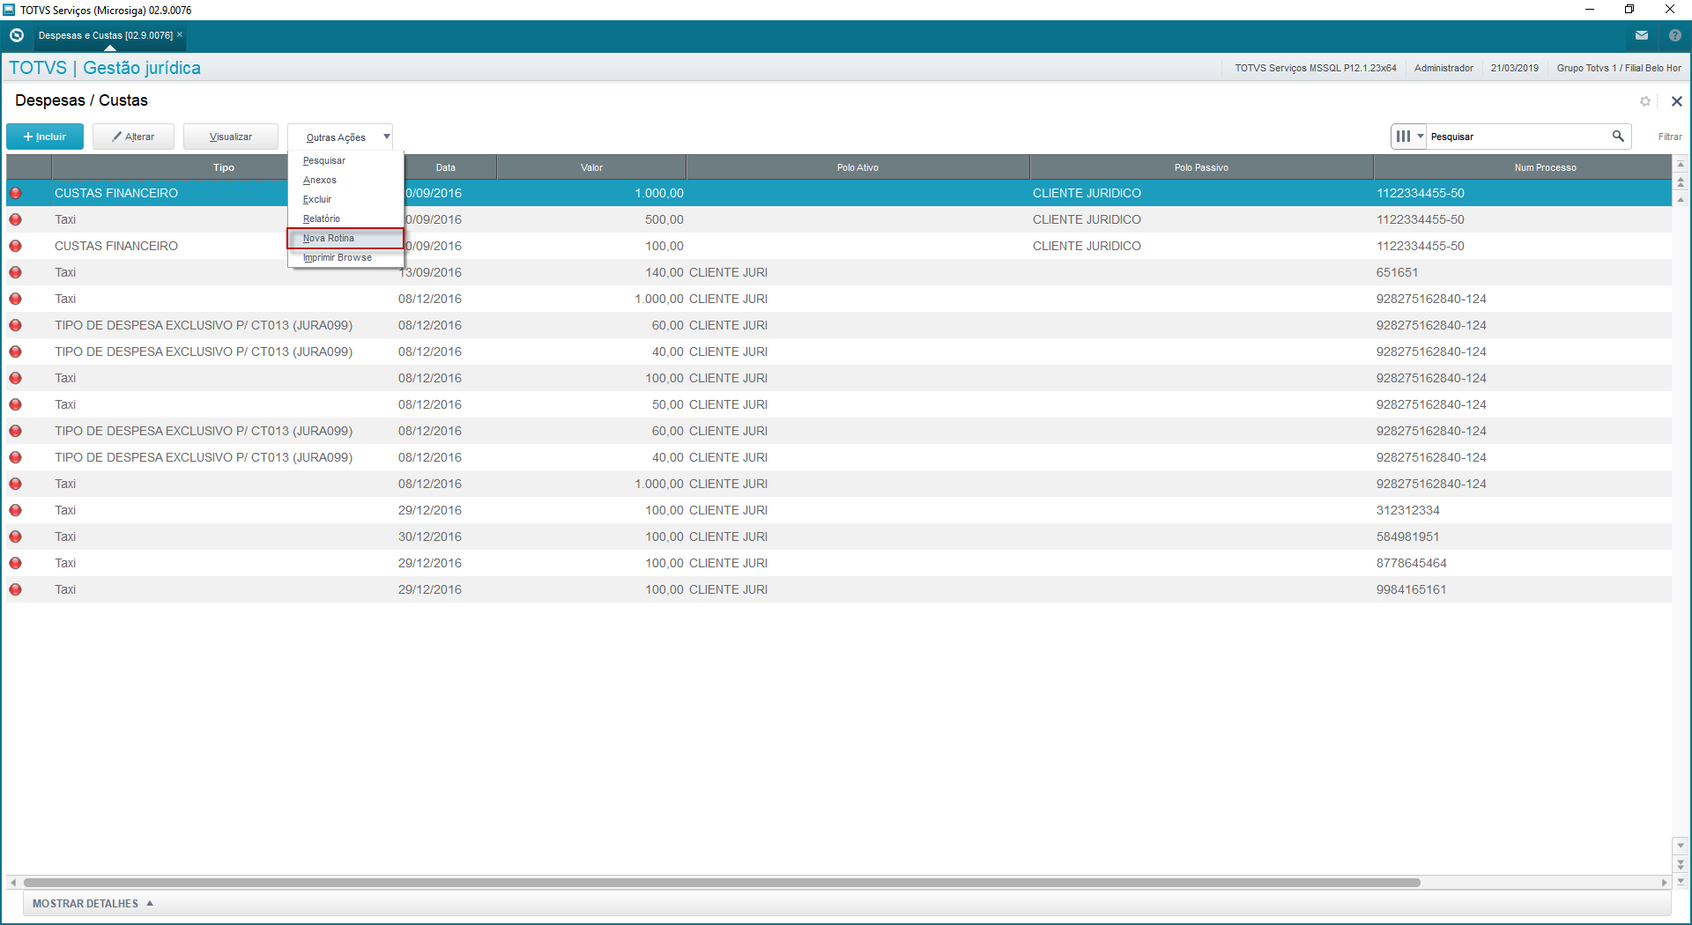Screen dimensions: 1692x925
Task: Click the Incluir button
Action: tap(45, 137)
